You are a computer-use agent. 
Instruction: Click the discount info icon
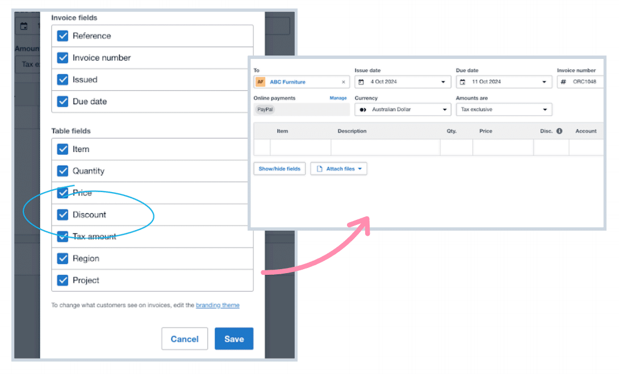click(x=559, y=131)
